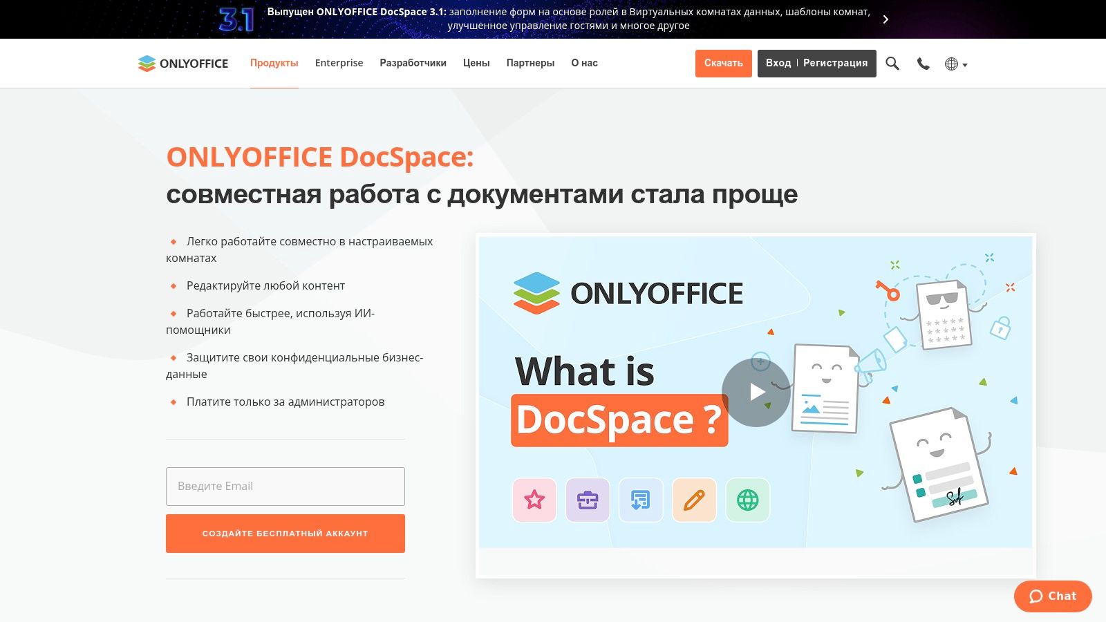This screenshot has height=622, width=1106.
Task: Click the phone contact icon
Action: point(923,64)
